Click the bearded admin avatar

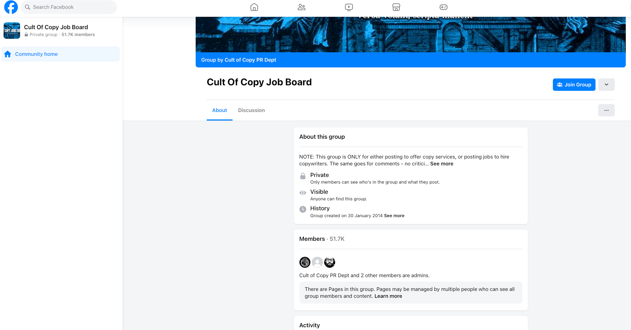tap(329, 262)
